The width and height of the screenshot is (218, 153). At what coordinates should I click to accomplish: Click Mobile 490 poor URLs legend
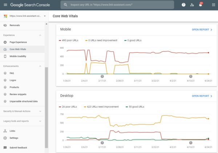pyautogui.click(x=69, y=40)
